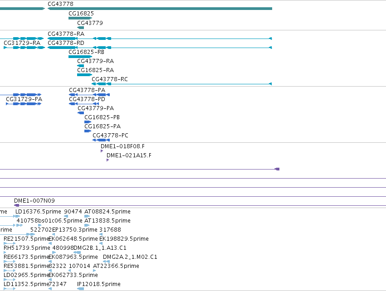Open the RE53881.5prime EST label
This screenshot has height=291, width=386.
(x=26, y=266)
